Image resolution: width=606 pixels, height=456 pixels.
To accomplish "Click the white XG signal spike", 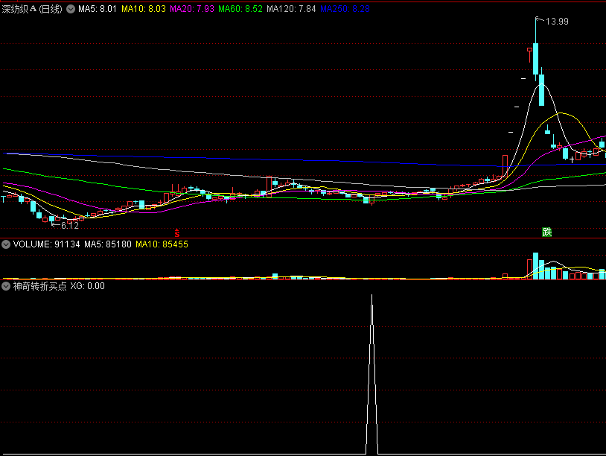I will pyautogui.click(x=371, y=374).
